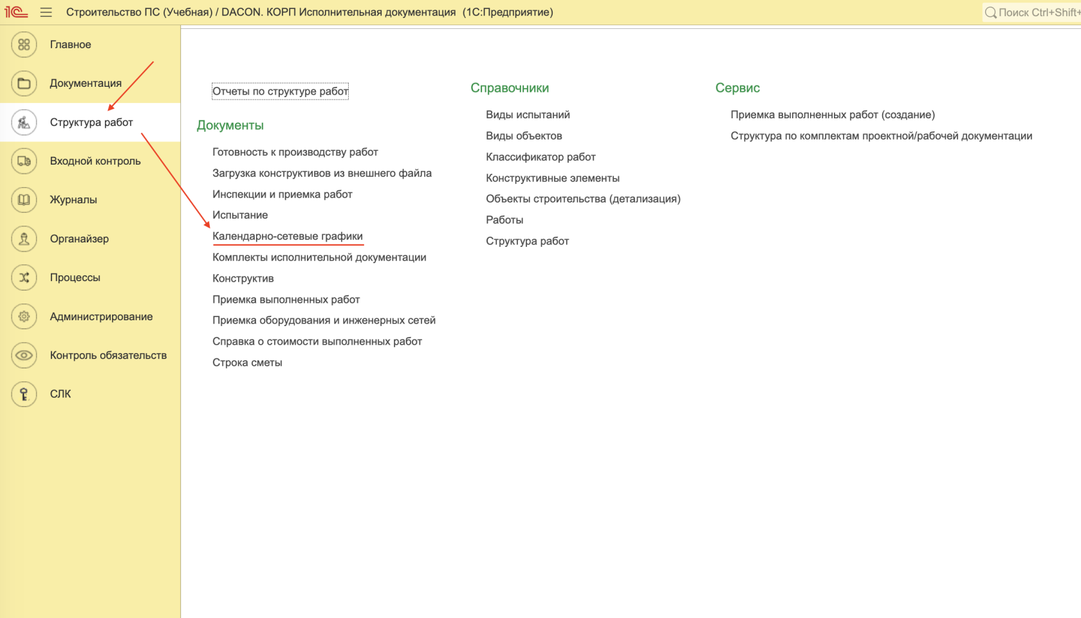This screenshot has width=1081, height=618.
Task: Click the СЛК key icon
Action: click(24, 394)
